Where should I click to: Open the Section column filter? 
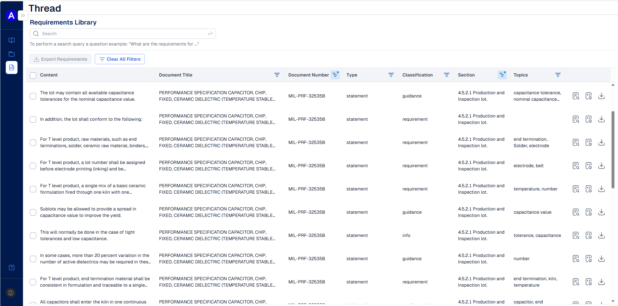[502, 75]
